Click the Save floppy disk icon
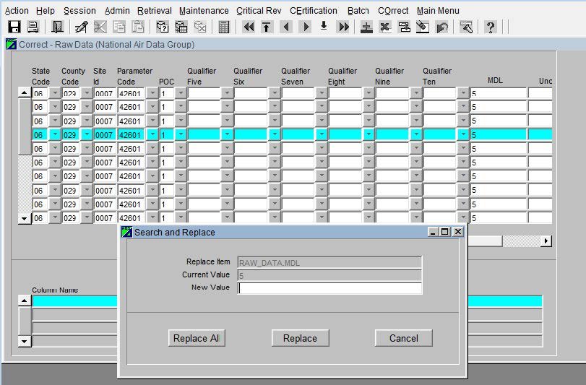Image resolution: width=586 pixels, height=385 pixels. [14, 27]
